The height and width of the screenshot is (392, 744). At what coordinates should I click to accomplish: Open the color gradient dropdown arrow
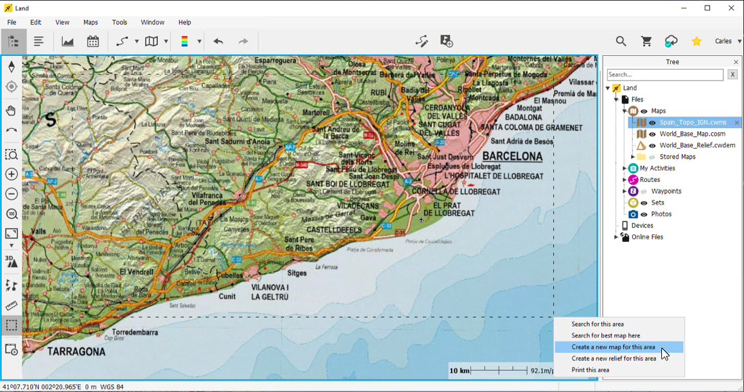(199, 42)
